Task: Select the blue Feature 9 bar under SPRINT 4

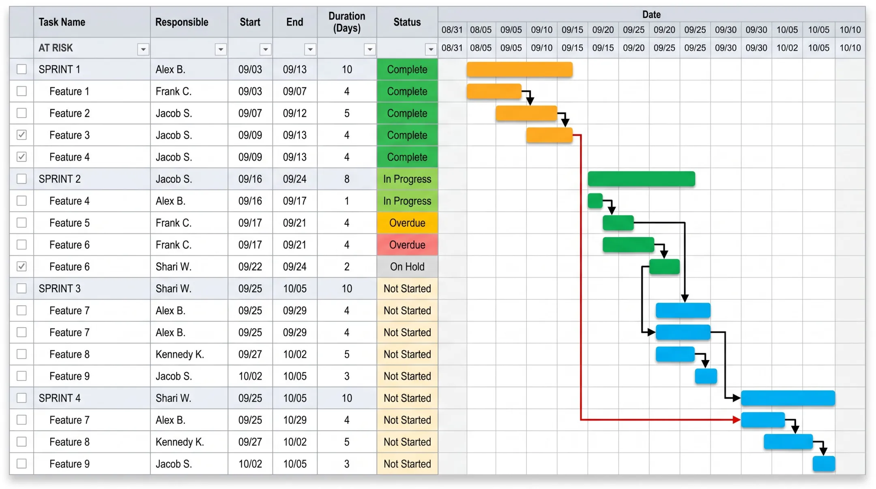Action: [824, 463]
